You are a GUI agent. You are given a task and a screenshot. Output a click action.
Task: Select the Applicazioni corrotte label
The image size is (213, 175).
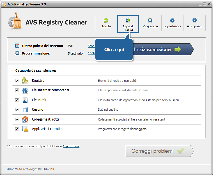pos(47,129)
